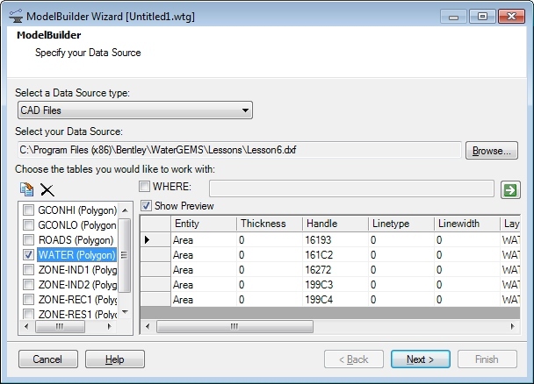Screen dimensions: 534x384
Task: Click the select all tables icon
Action: (x=27, y=189)
